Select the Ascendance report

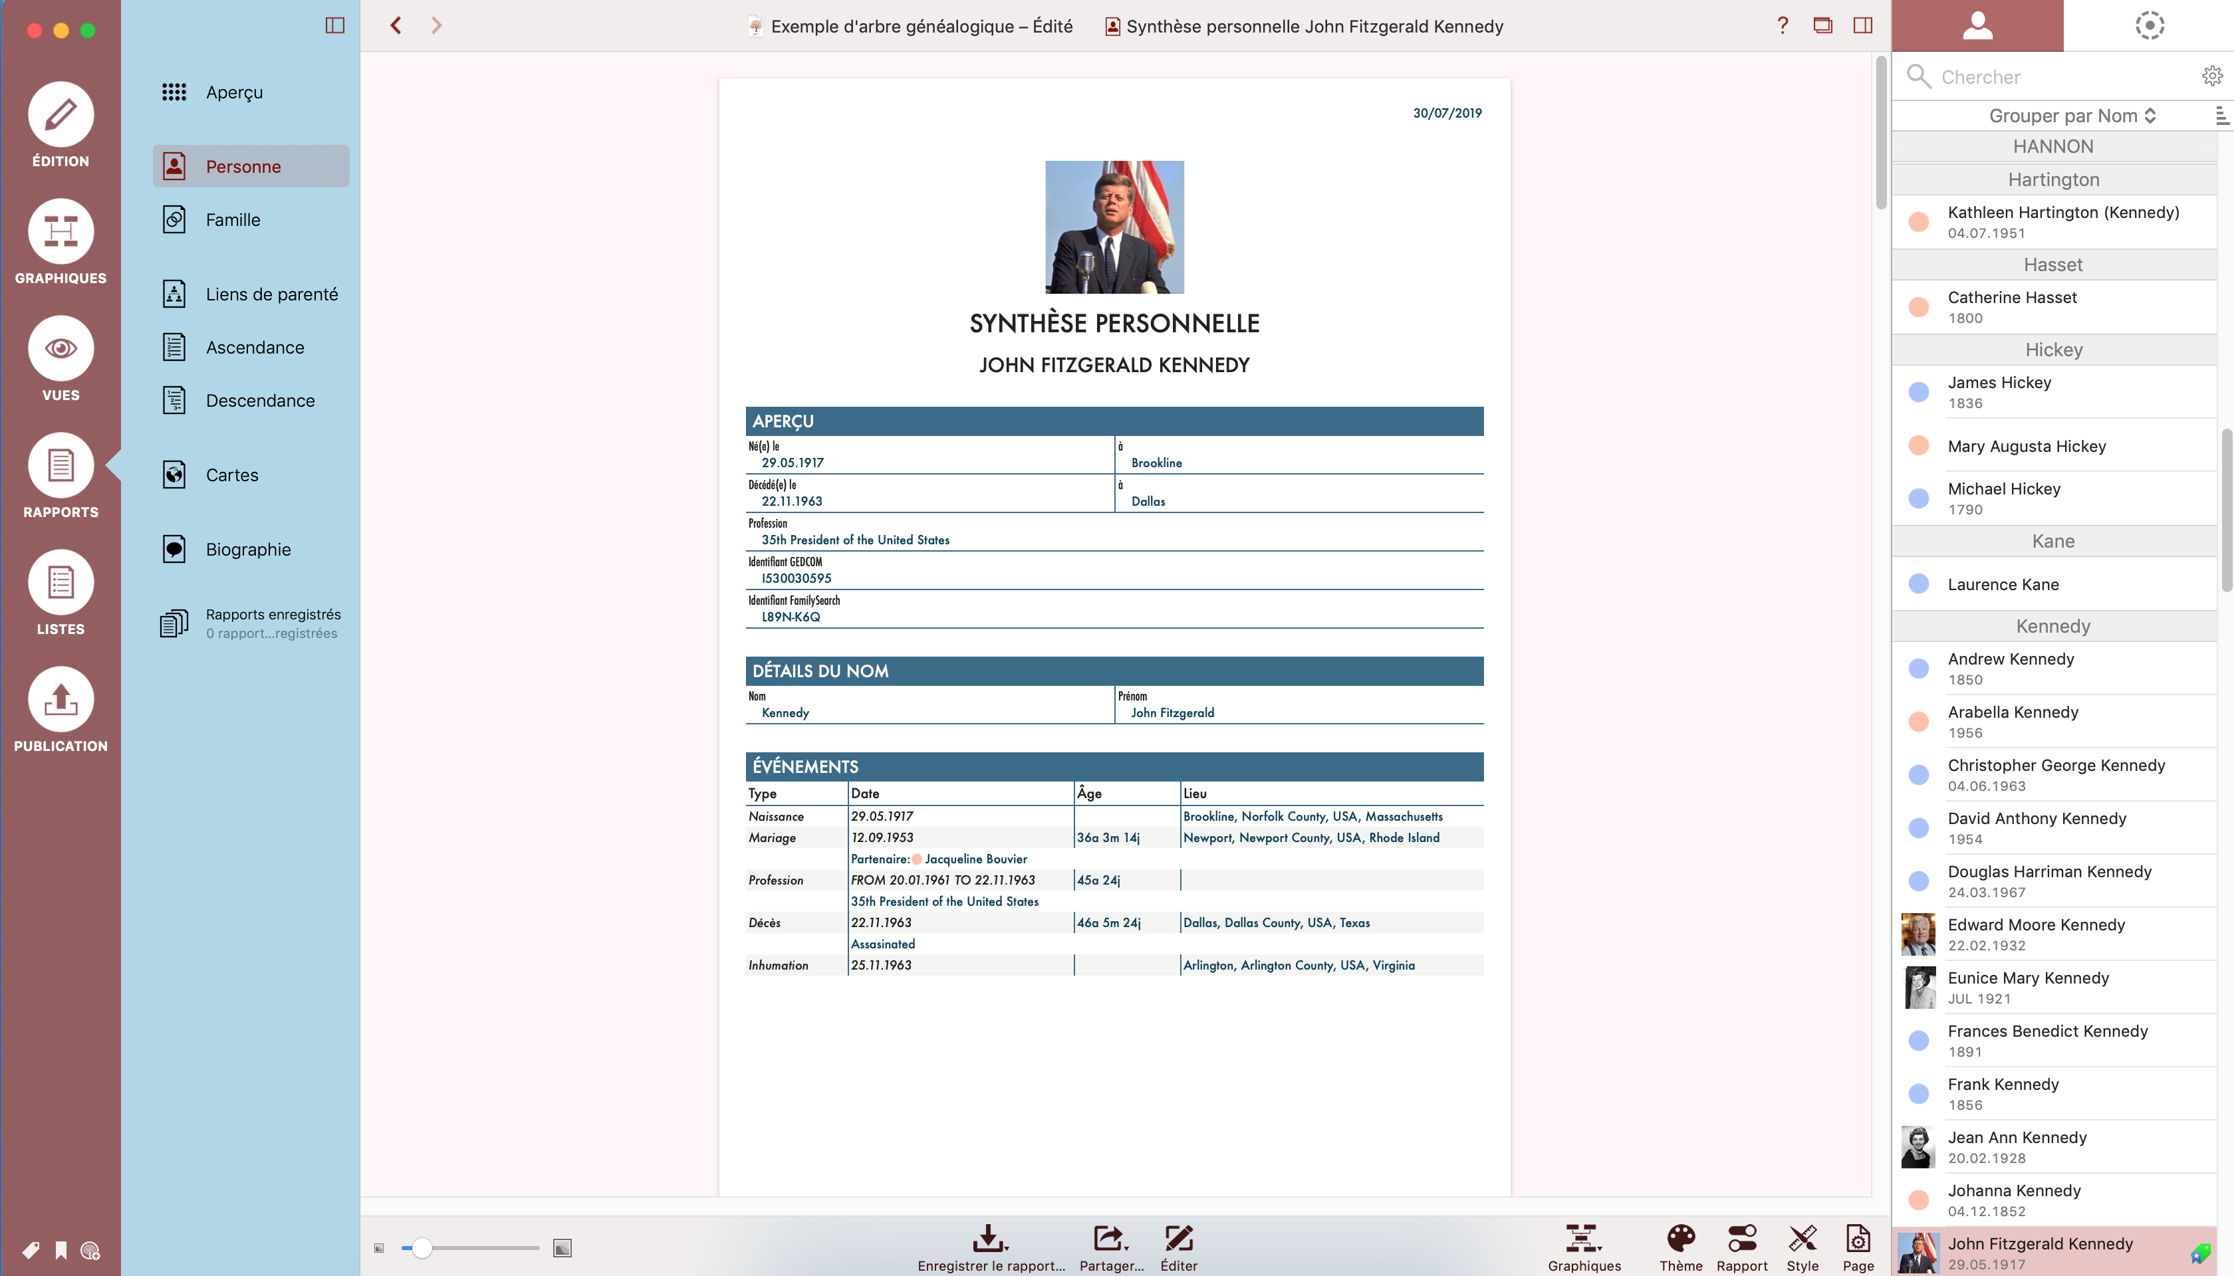pyautogui.click(x=251, y=347)
